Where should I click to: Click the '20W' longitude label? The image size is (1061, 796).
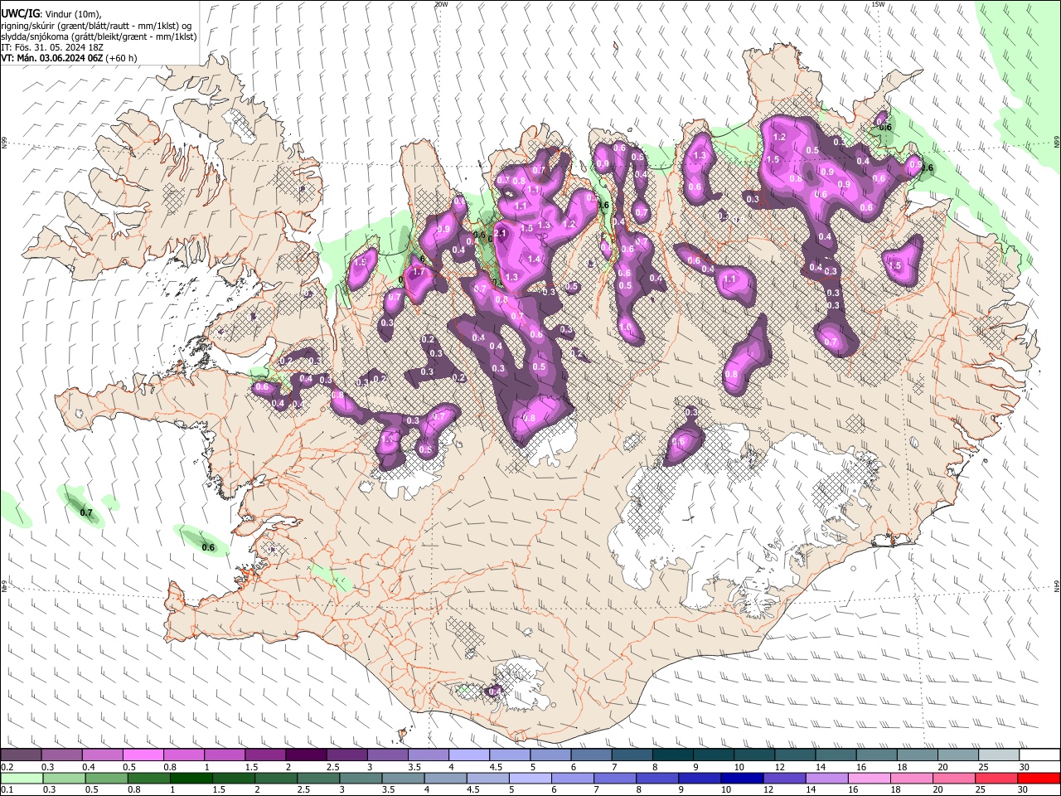(x=441, y=4)
